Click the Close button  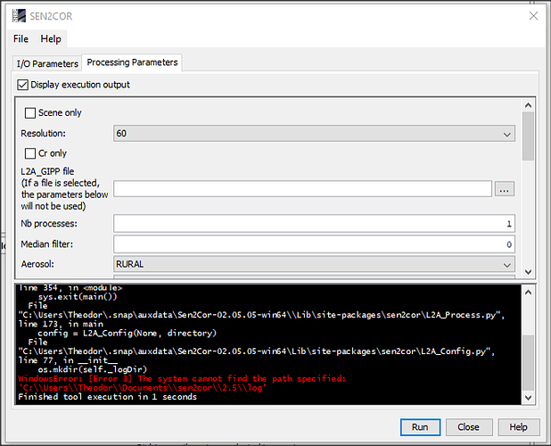point(468,427)
